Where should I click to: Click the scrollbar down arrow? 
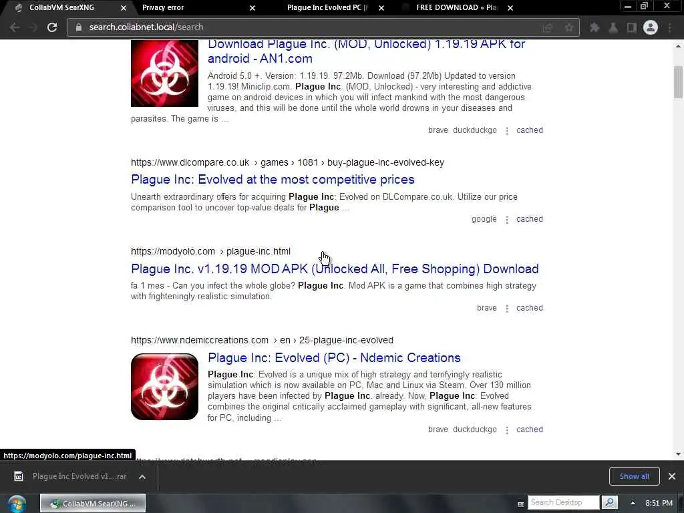(678, 454)
